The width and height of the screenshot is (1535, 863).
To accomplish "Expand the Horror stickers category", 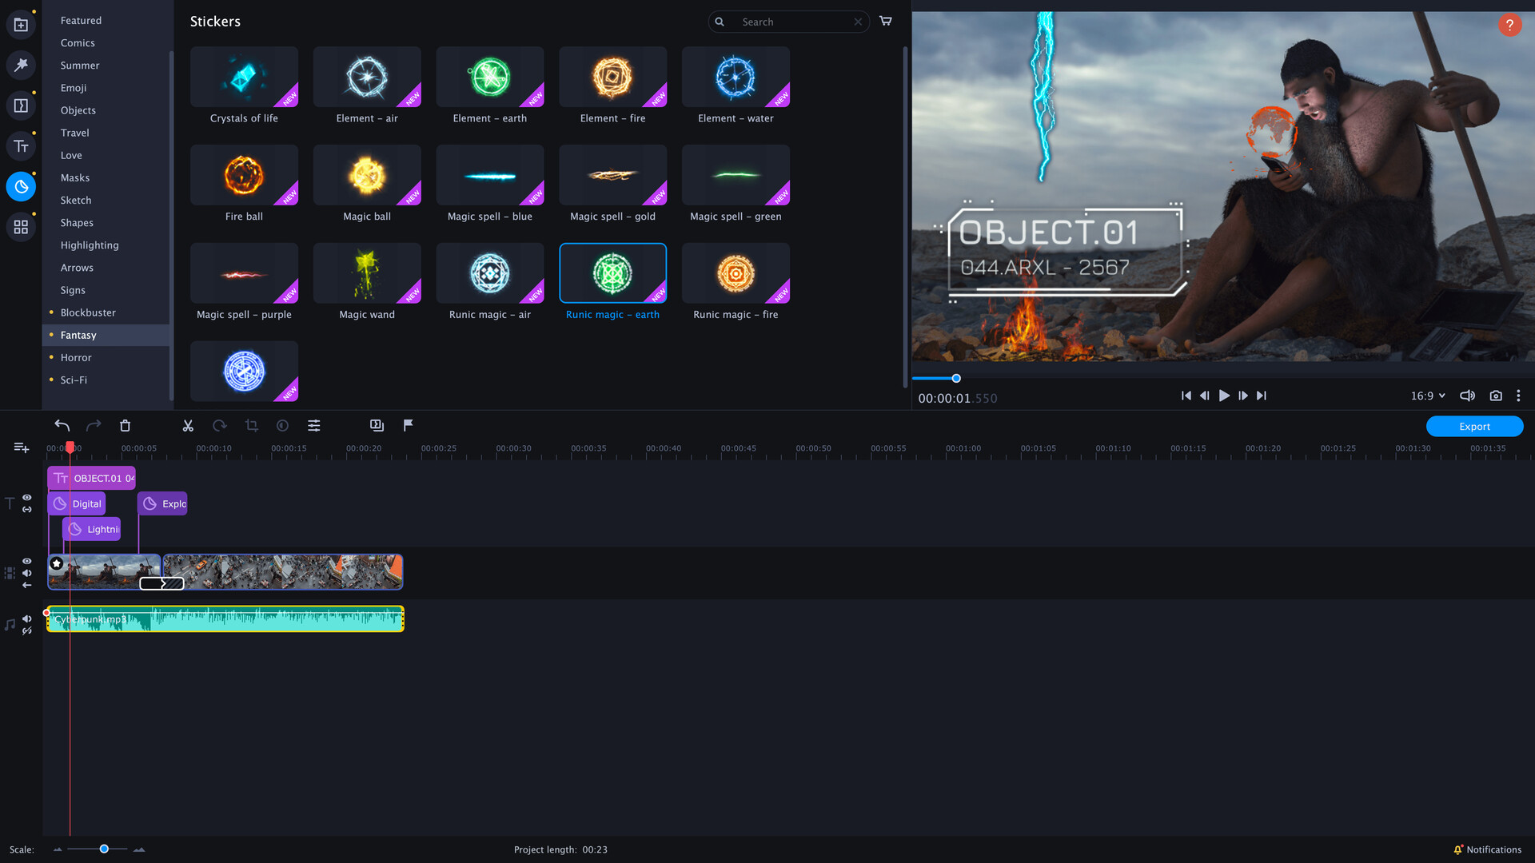I will pyautogui.click(x=76, y=357).
